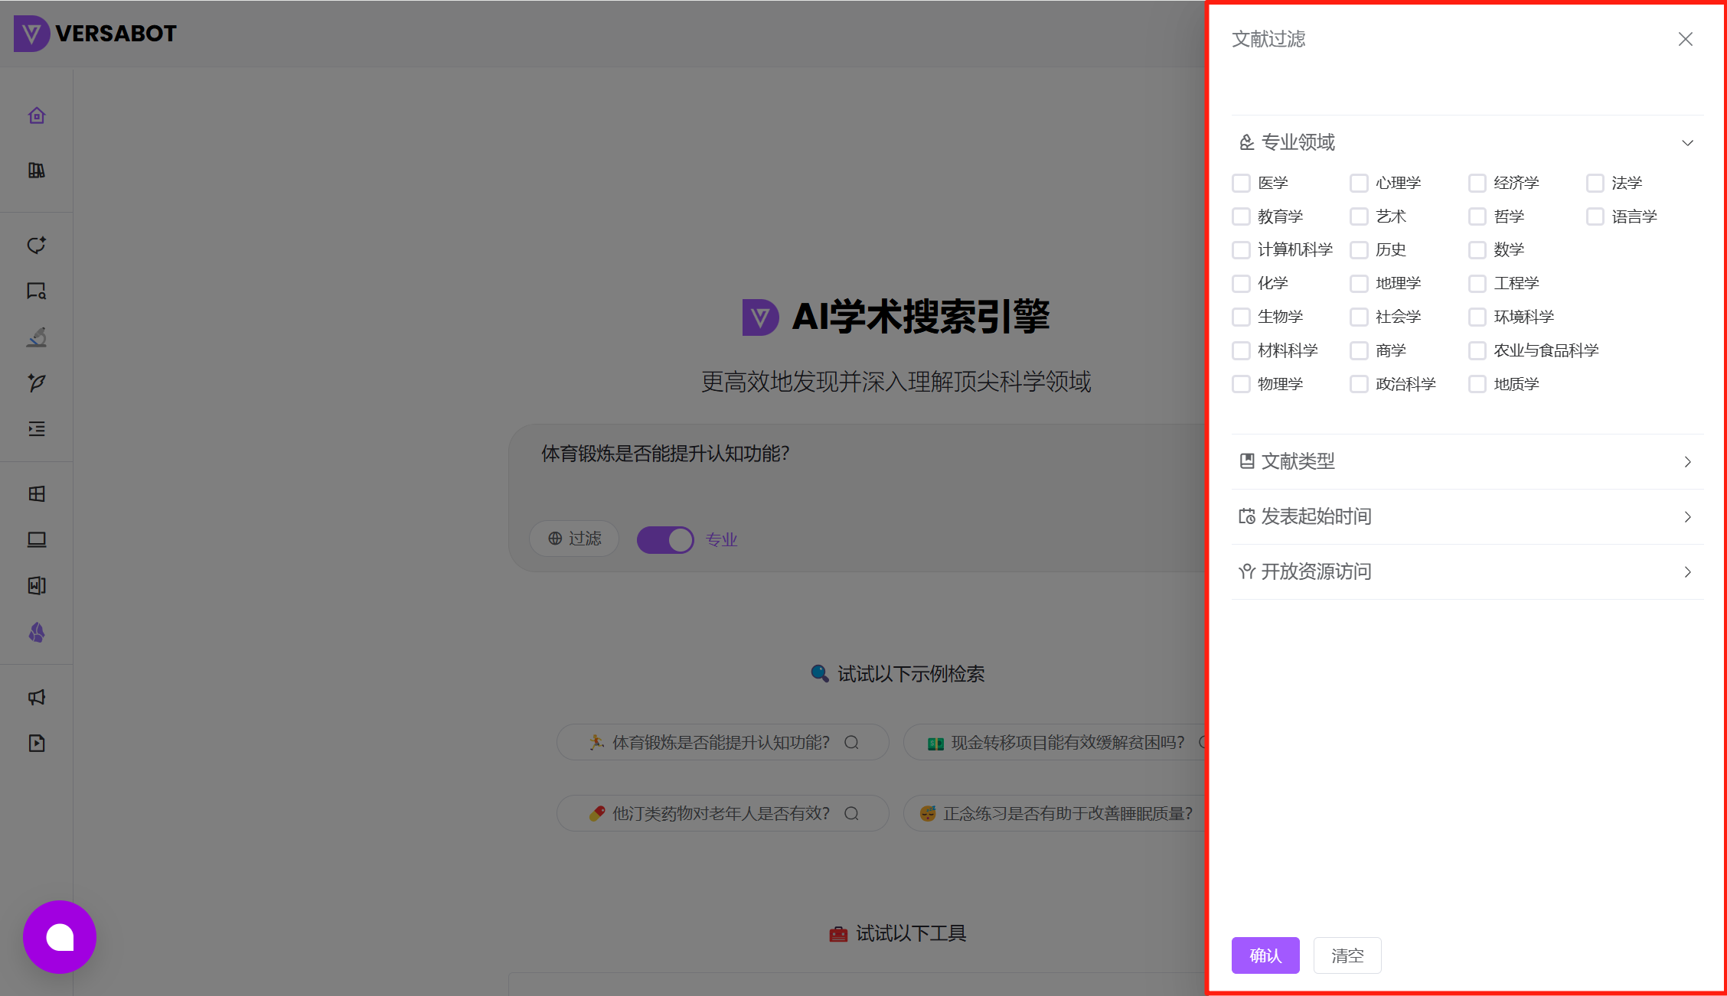Select example search 他汀类药物对老年人是否有效?

[x=720, y=813]
